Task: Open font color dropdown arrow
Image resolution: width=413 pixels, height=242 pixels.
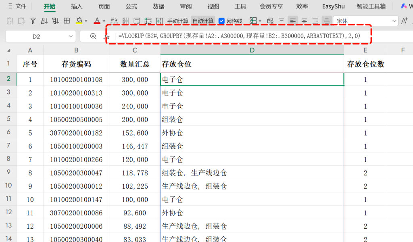Action: click(x=104, y=21)
